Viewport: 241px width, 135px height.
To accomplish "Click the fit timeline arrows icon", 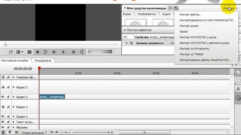I will (x=54, y=132).
